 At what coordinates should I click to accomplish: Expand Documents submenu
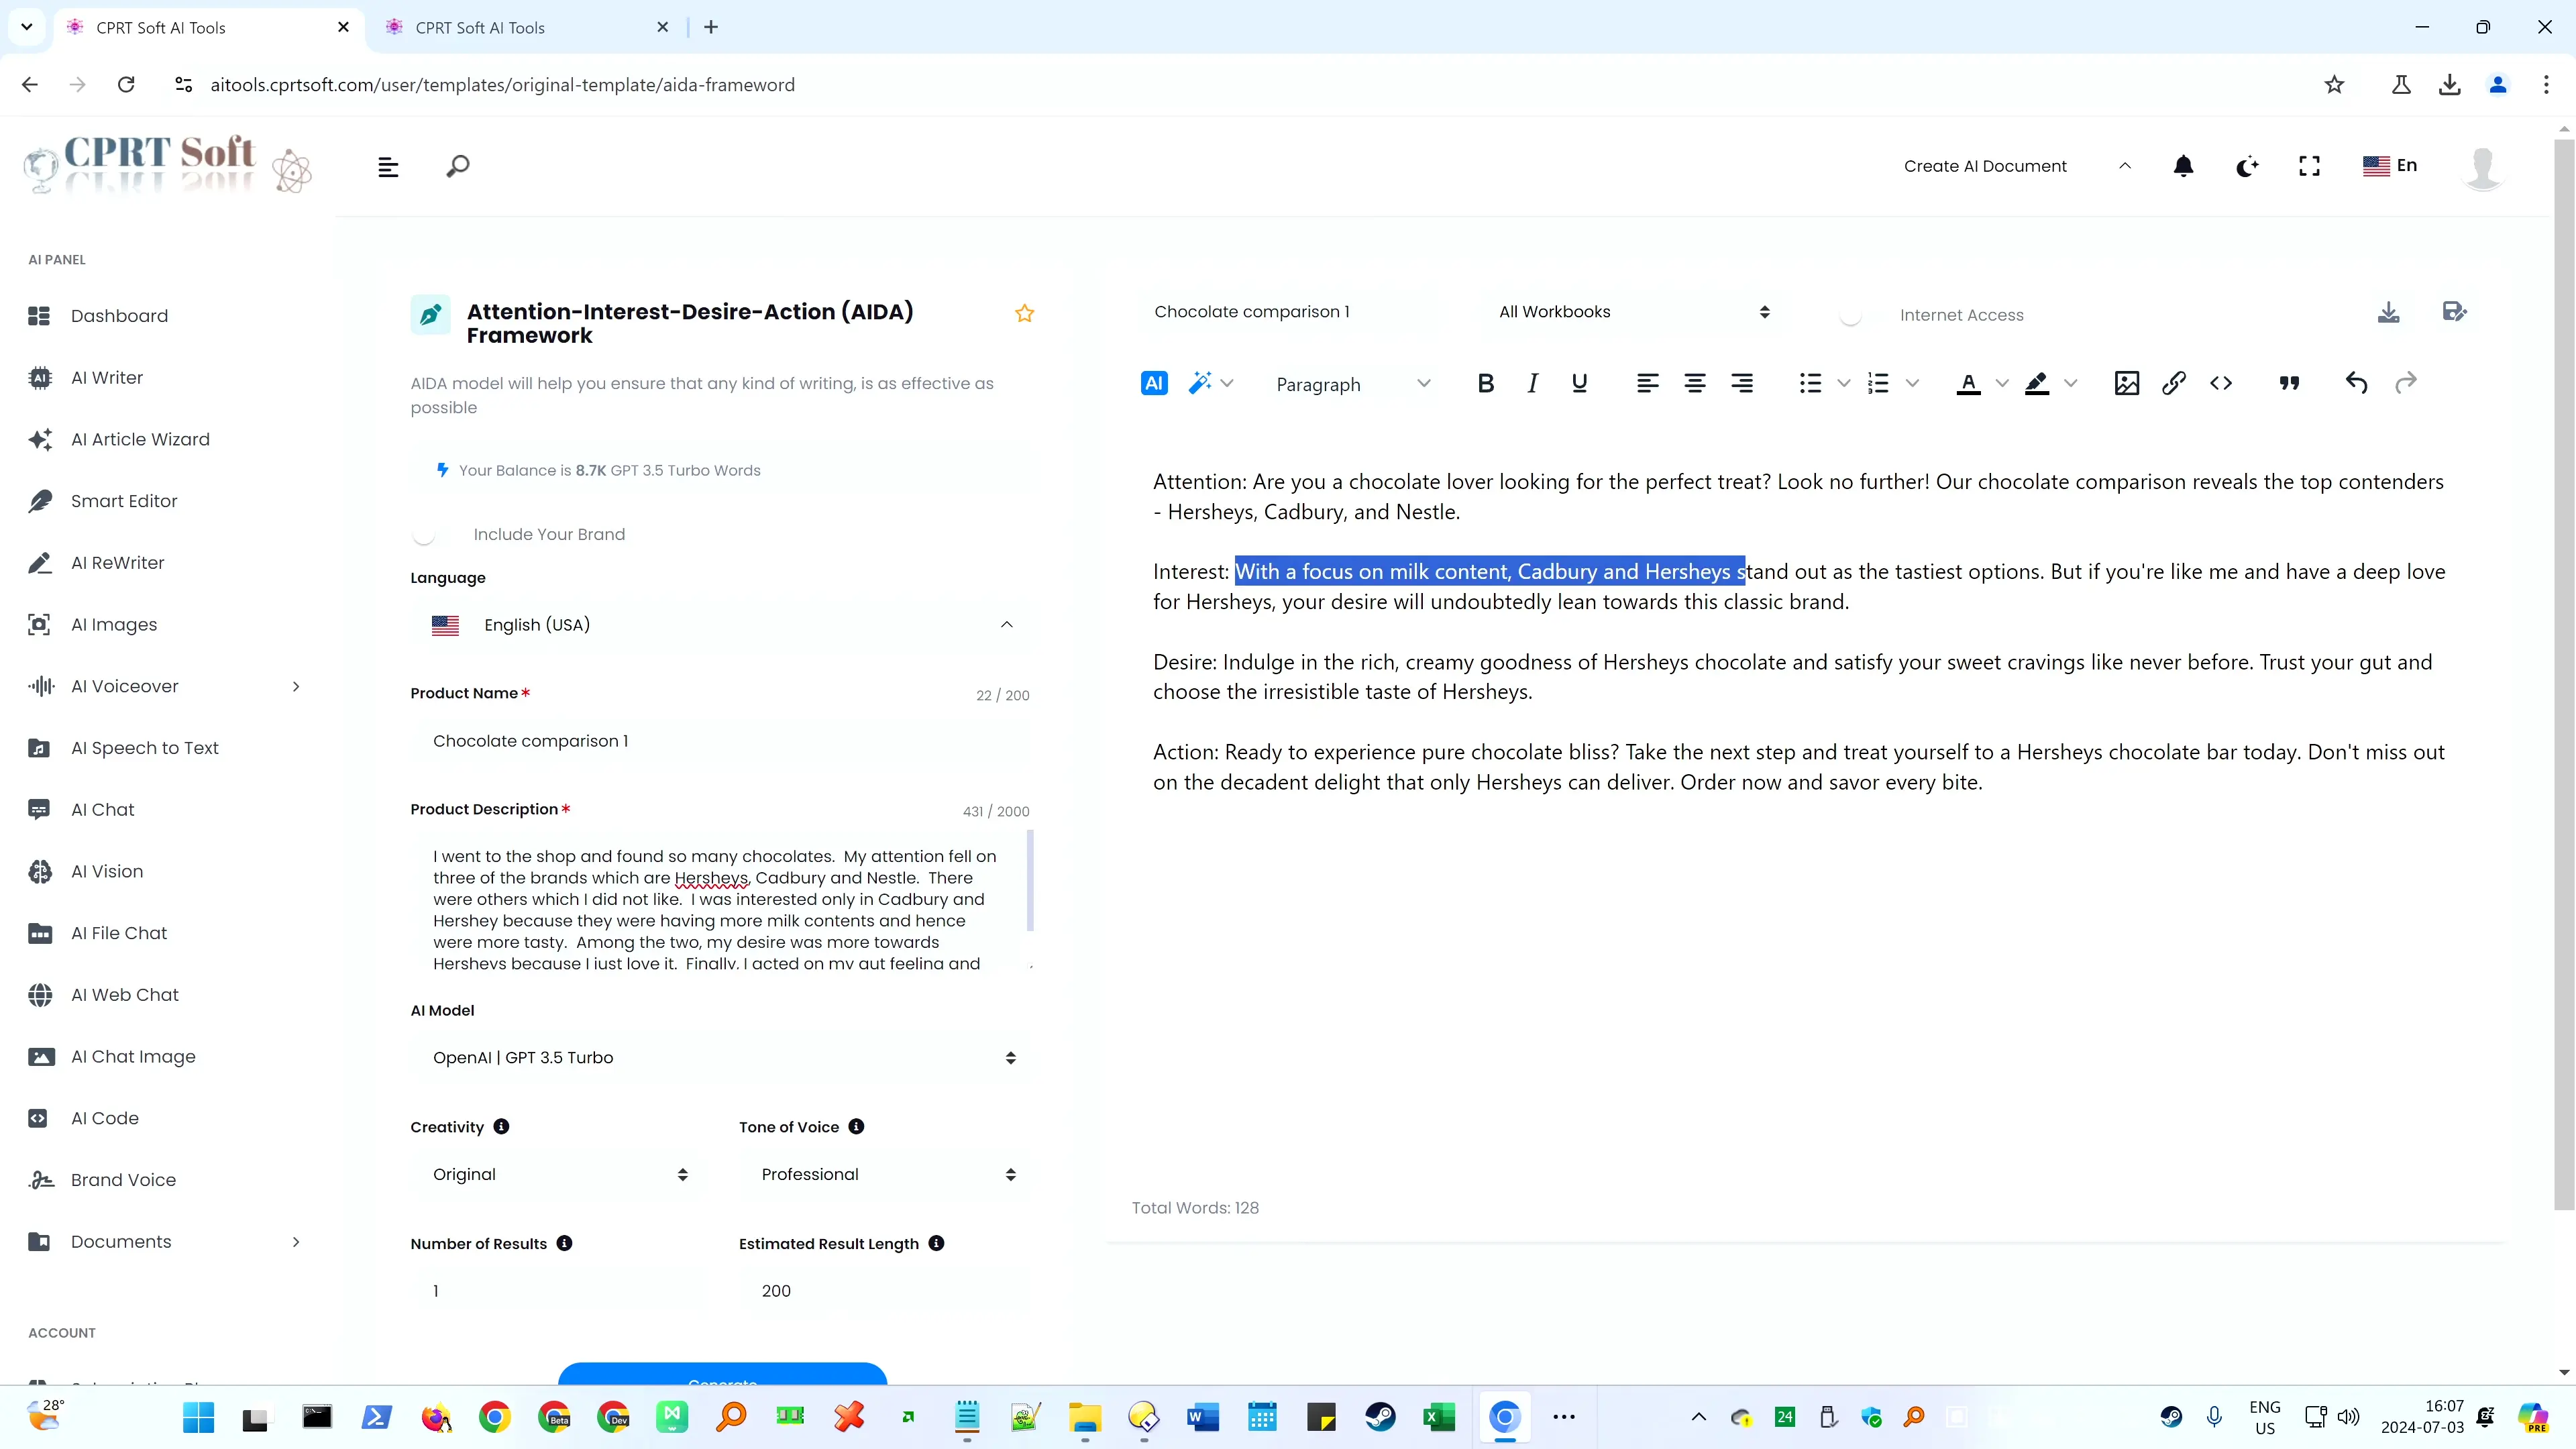pyautogui.click(x=295, y=1242)
